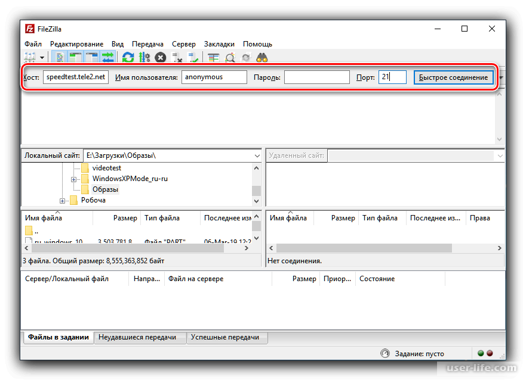Click the reconnect to last server icon
Image resolution: width=526 pixels, height=380 pixels.
(x=193, y=58)
